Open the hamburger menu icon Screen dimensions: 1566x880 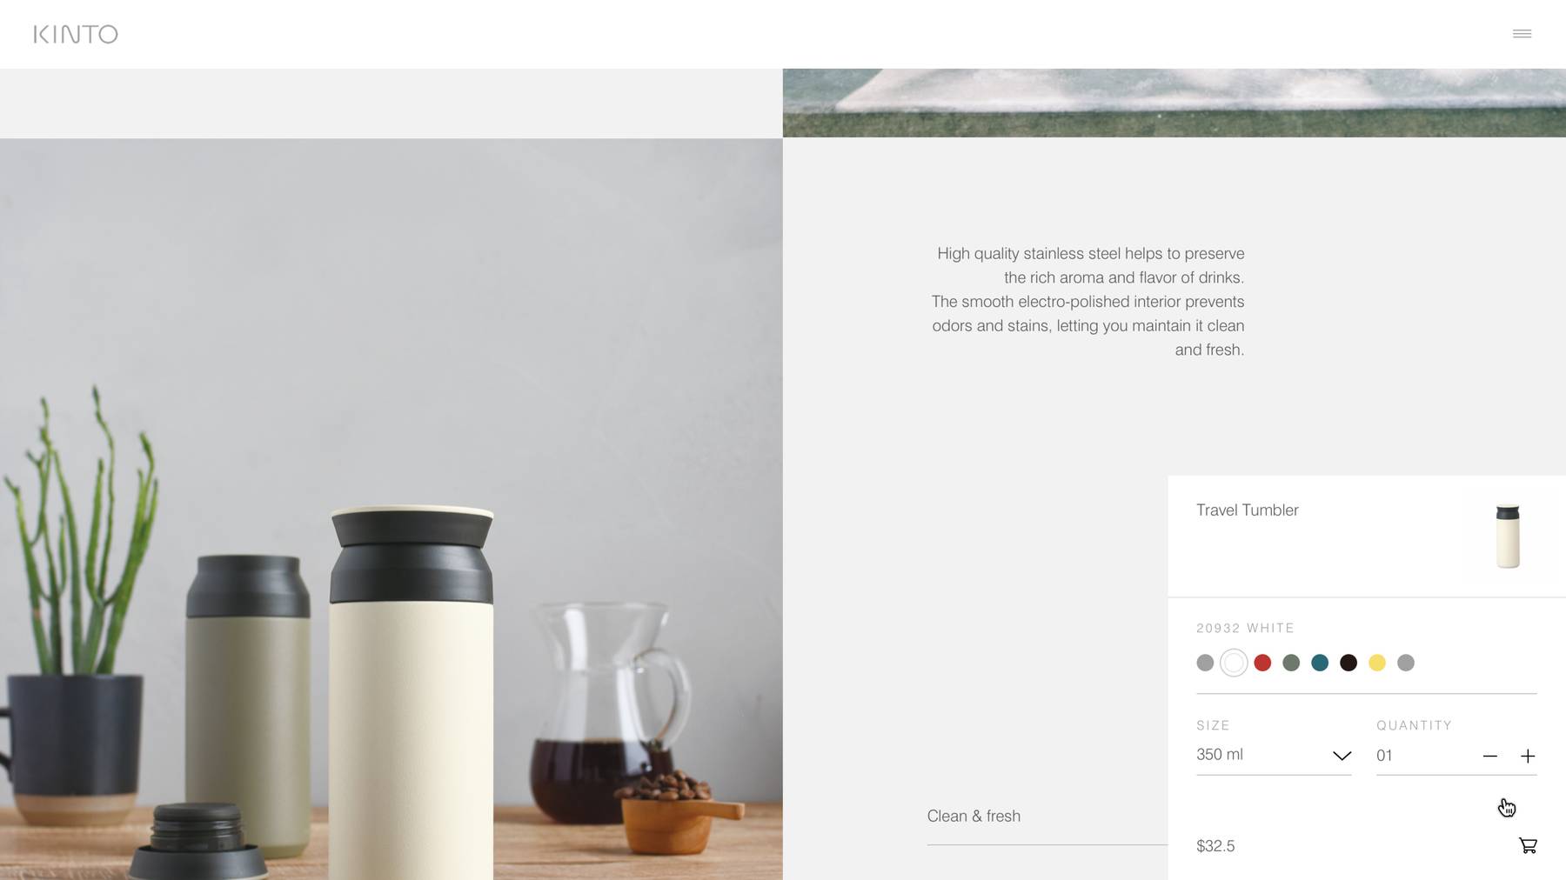1522,34
